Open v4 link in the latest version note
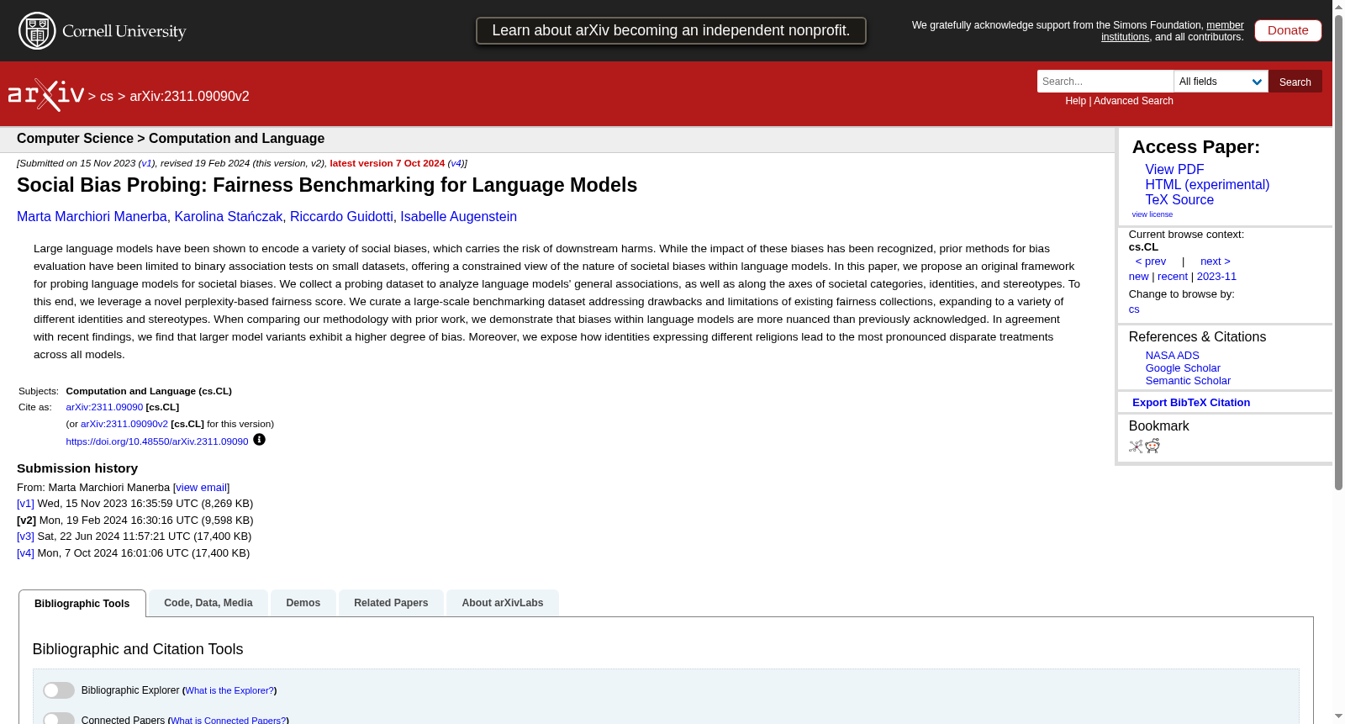Viewport: 1345px width, 724px height. pyautogui.click(x=456, y=163)
